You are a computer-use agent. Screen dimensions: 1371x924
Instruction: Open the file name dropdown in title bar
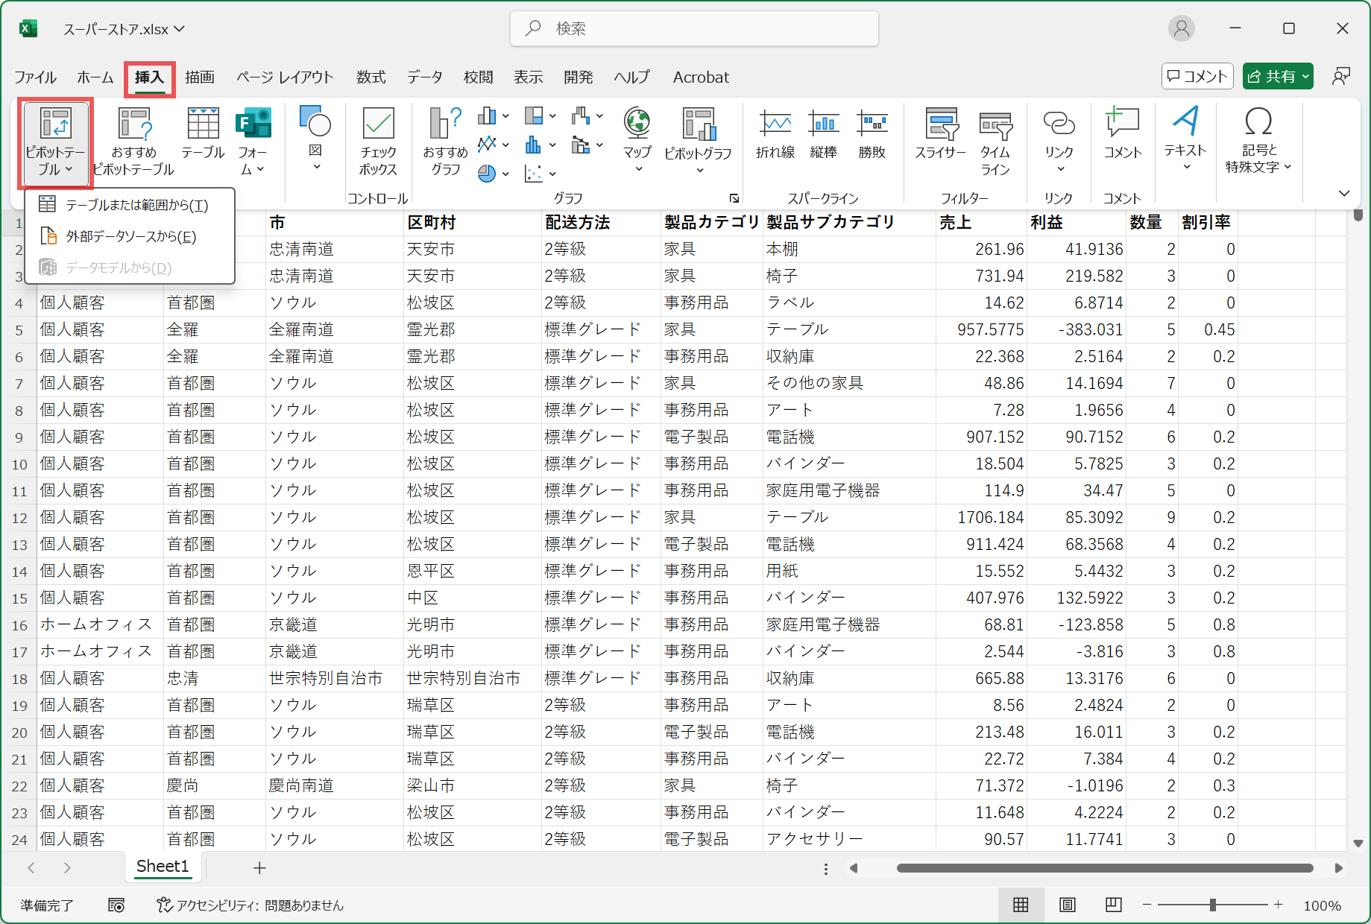[124, 29]
